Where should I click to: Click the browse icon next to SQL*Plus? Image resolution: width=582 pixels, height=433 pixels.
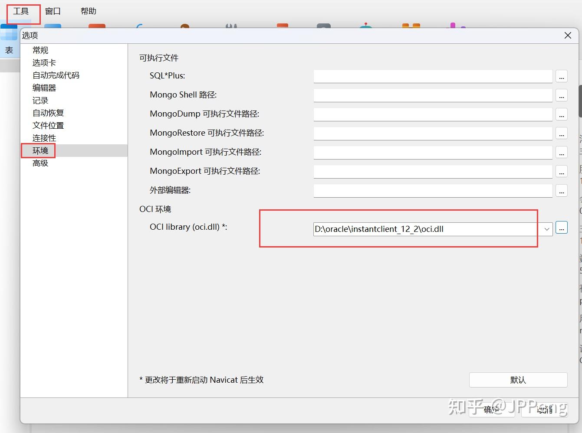[x=562, y=76]
